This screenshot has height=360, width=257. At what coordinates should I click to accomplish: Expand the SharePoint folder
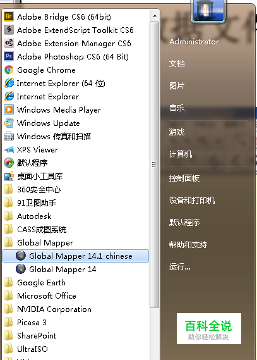(30, 336)
